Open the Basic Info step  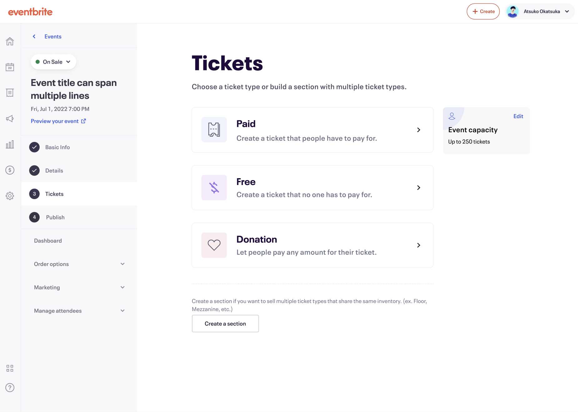57,147
